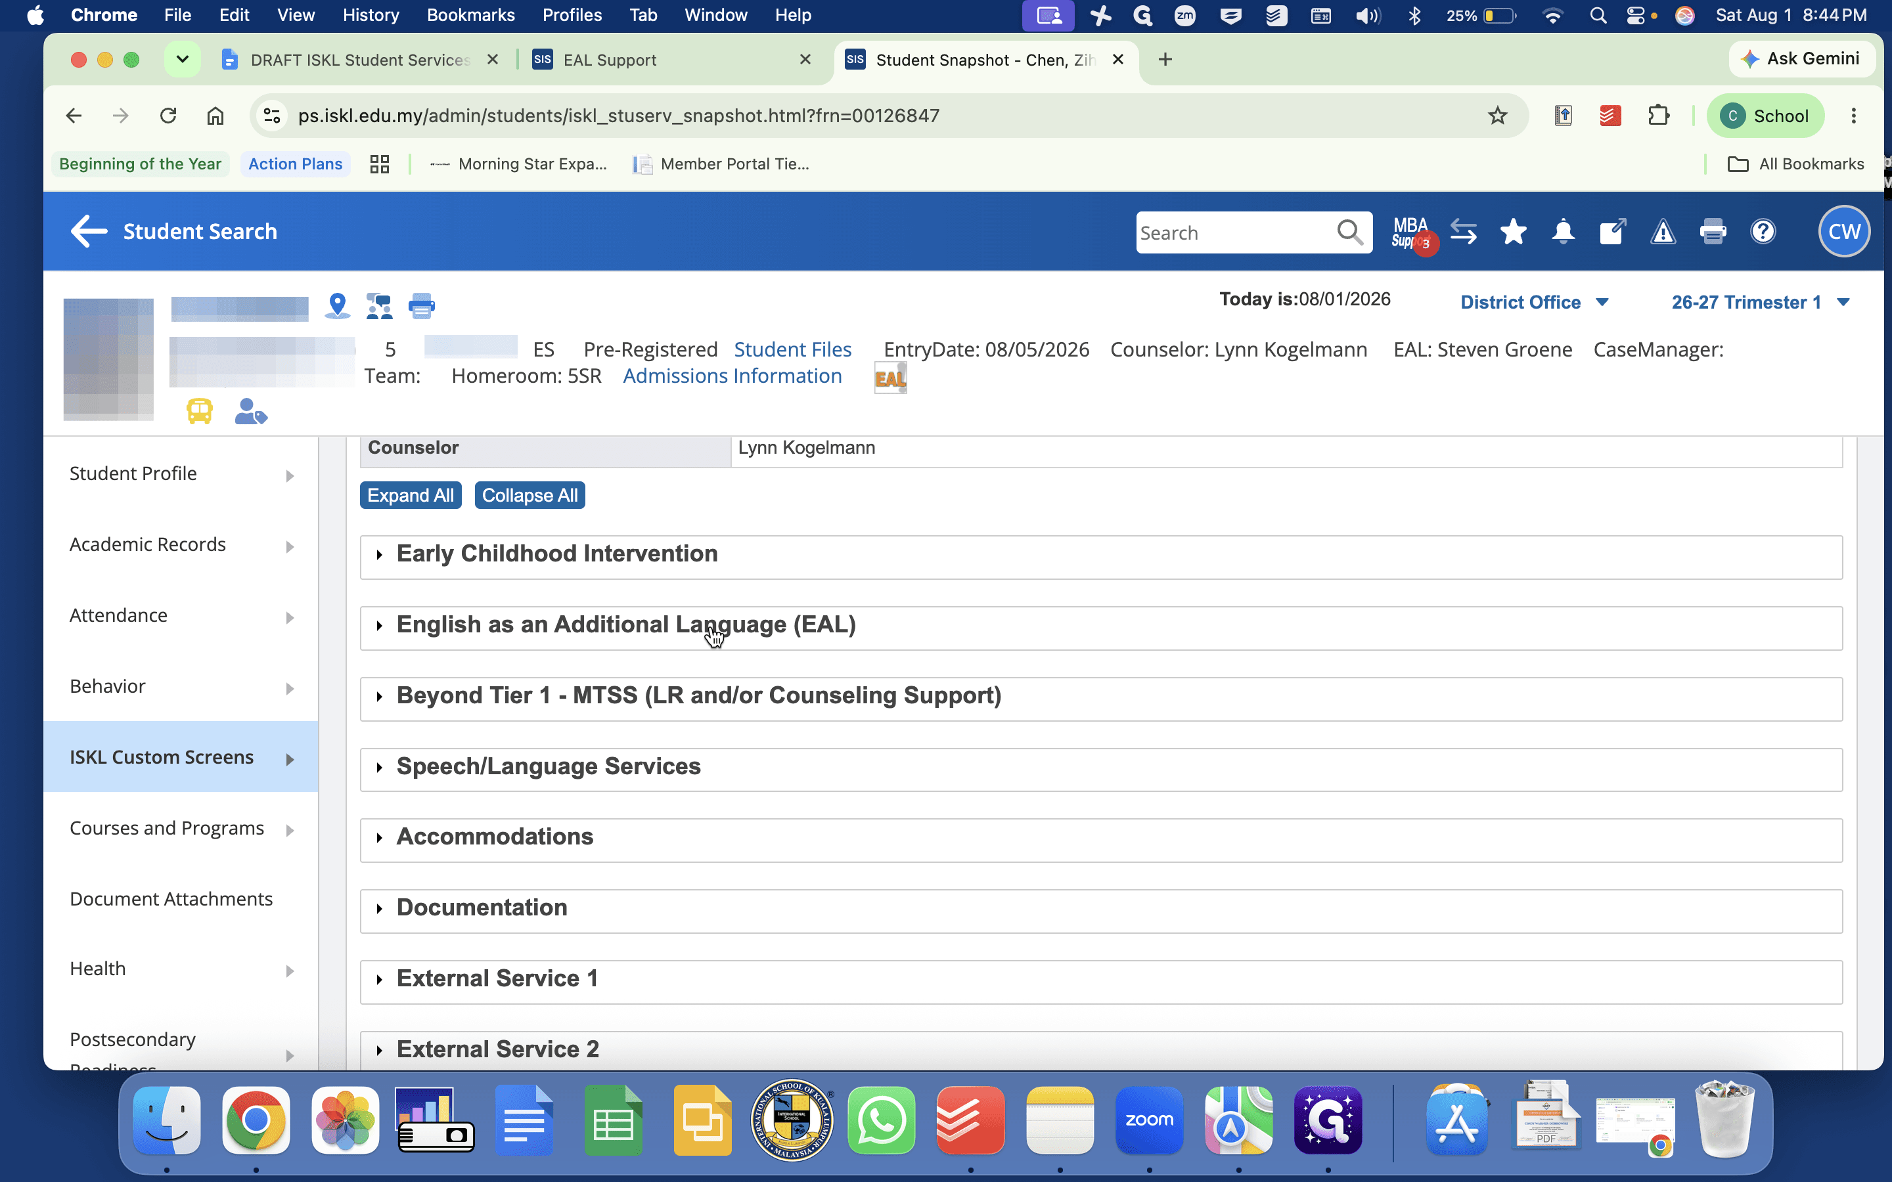Expand English as an Additional Language section
The image size is (1892, 1182).
[1101, 628]
